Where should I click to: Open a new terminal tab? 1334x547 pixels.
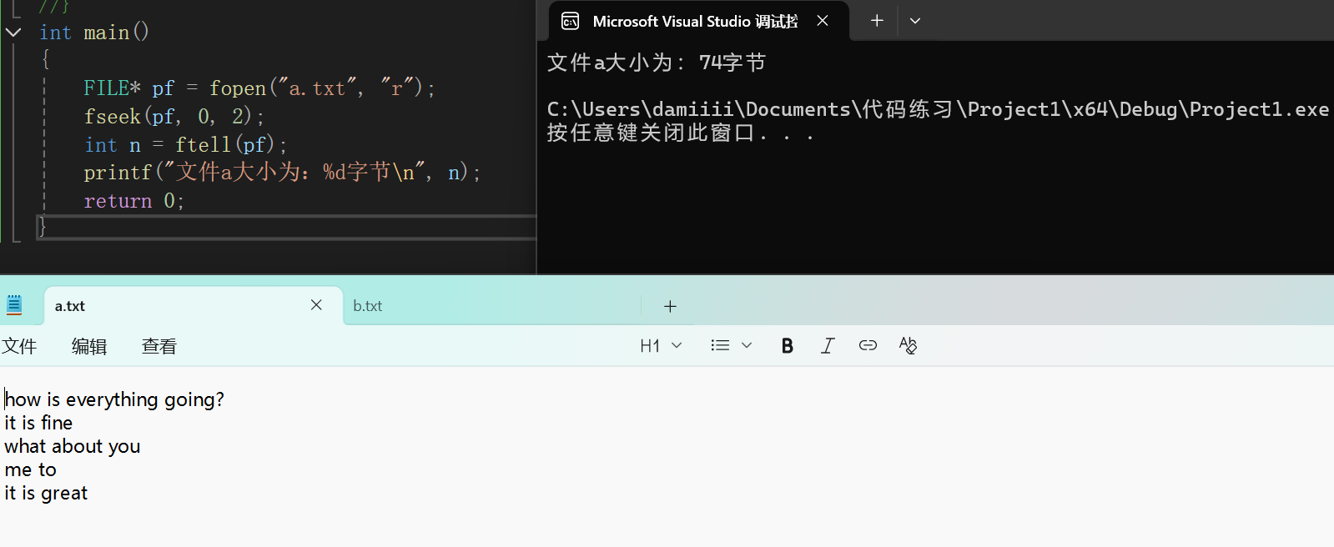click(877, 21)
